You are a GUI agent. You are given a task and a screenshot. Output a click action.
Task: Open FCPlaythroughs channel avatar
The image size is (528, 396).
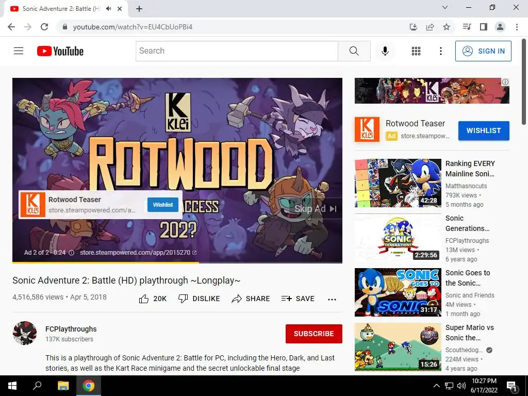pos(25,333)
